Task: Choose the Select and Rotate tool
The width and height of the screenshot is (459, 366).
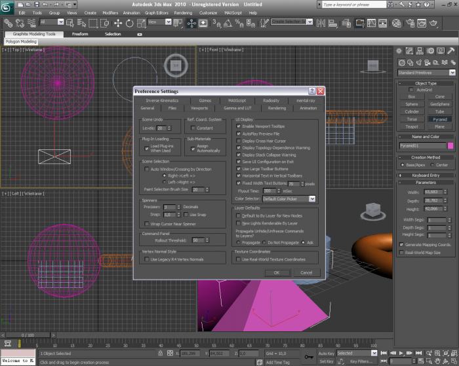Action: pos(129,23)
